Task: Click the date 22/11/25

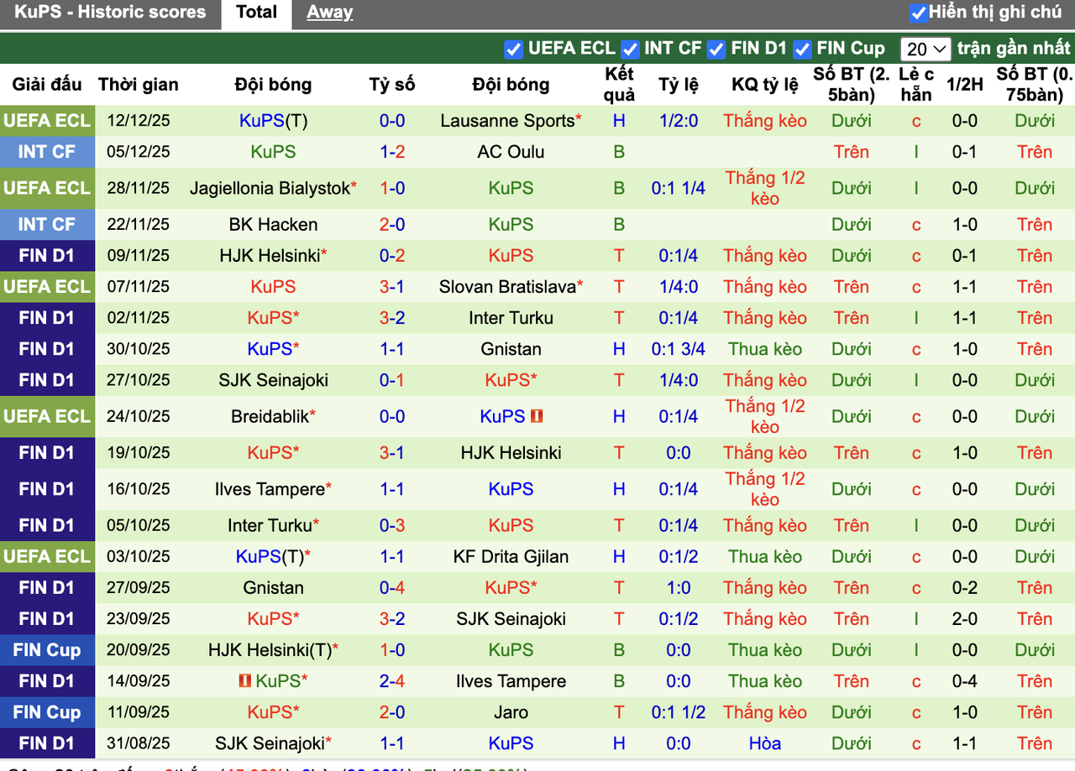Action: 139,224
